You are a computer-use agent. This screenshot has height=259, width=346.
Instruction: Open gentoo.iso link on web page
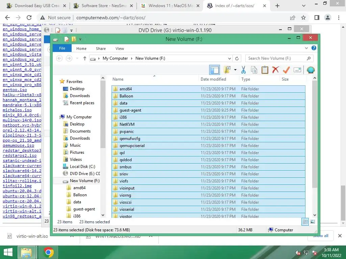tap(15, 90)
